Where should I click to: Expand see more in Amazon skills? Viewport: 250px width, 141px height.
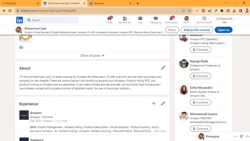pos(160,131)
